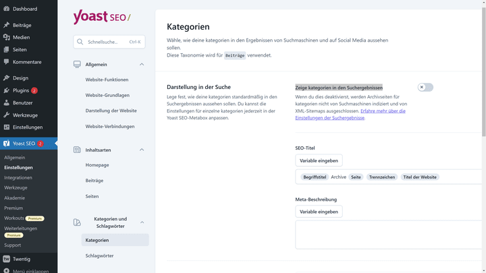Screen dimensions: 486x273
Task: Click the Benutzer user icon
Action: point(7,102)
